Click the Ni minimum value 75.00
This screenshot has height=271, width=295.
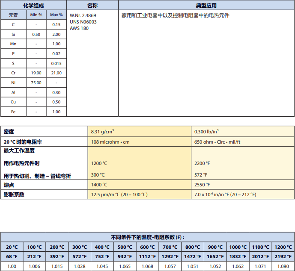coord(36,83)
